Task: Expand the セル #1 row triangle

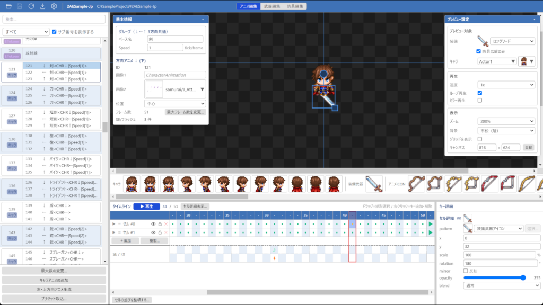Action: click(x=113, y=232)
